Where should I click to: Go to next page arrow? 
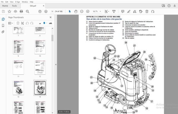pos(46,11)
